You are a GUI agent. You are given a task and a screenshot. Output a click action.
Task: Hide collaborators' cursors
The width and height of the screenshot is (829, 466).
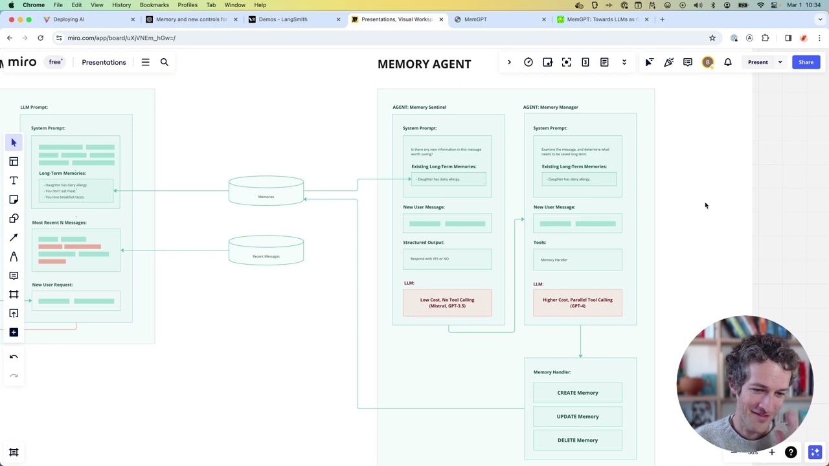click(649, 62)
